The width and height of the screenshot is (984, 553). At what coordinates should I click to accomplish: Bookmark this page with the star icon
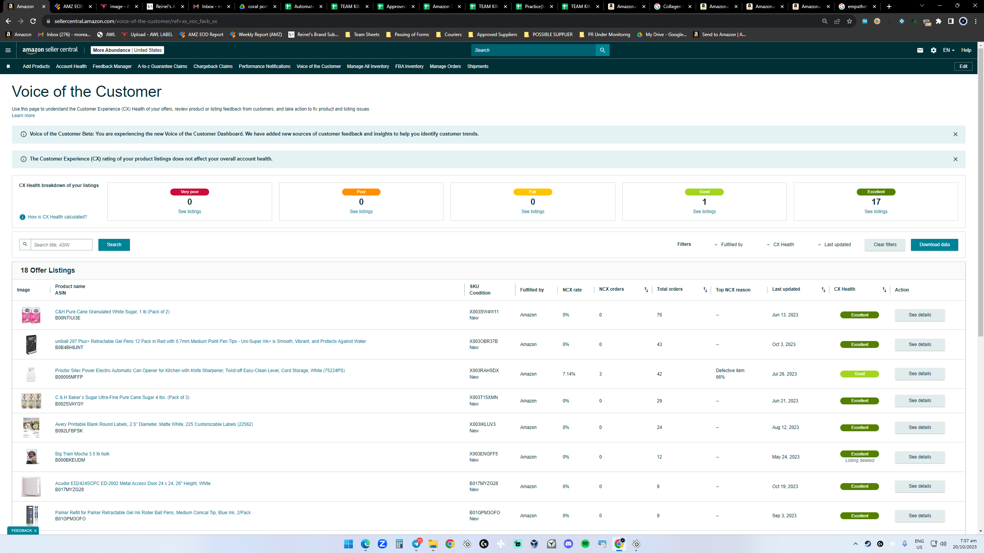pyautogui.click(x=849, y=21)
